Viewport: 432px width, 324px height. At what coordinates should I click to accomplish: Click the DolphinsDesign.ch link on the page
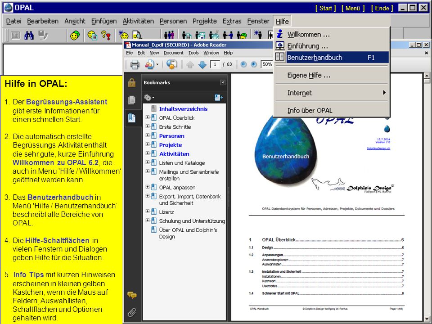[x=378, y=148]
